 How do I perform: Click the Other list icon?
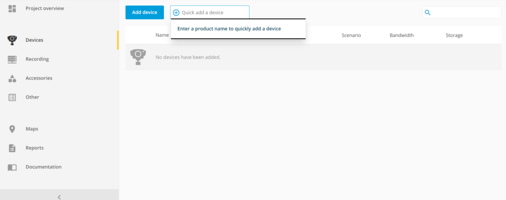coord(12,98)
